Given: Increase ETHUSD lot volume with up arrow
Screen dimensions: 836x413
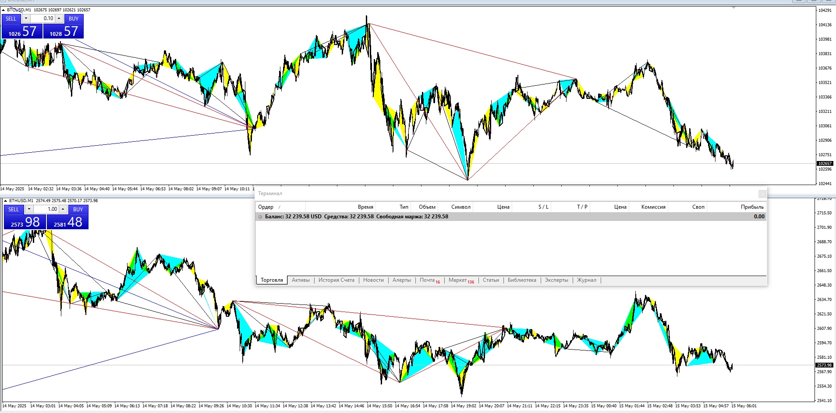Looking at the screenshot, I should [63, 209].
